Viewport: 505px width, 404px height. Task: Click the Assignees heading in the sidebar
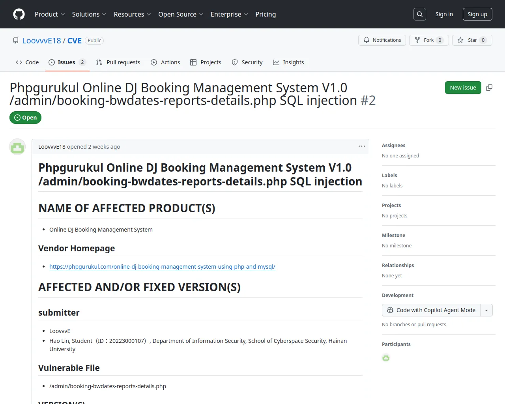tap(393, 146)
